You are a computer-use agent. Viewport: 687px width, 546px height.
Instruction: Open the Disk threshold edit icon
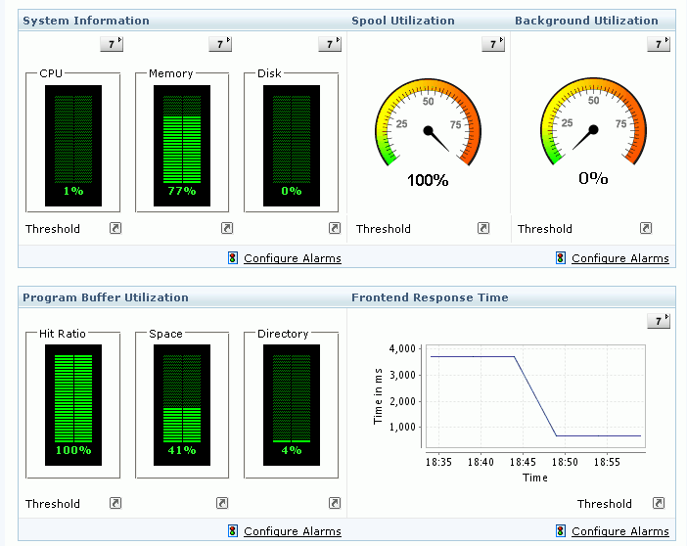335,228
